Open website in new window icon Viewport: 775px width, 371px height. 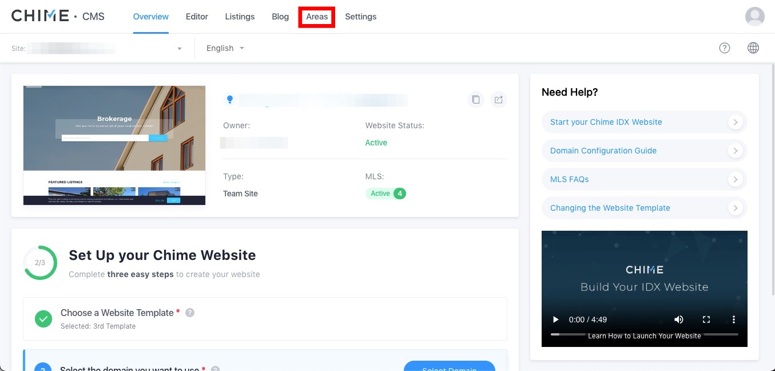click(499, 100)
